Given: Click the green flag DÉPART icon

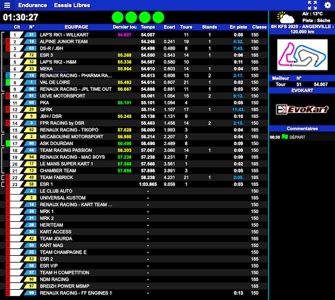Looking at the screenshot, I should 285,137.
